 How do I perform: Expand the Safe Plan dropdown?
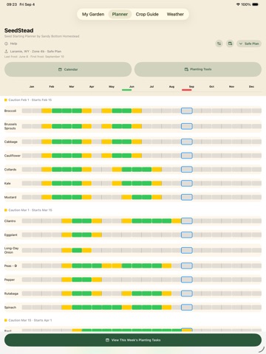click(249, 44)
